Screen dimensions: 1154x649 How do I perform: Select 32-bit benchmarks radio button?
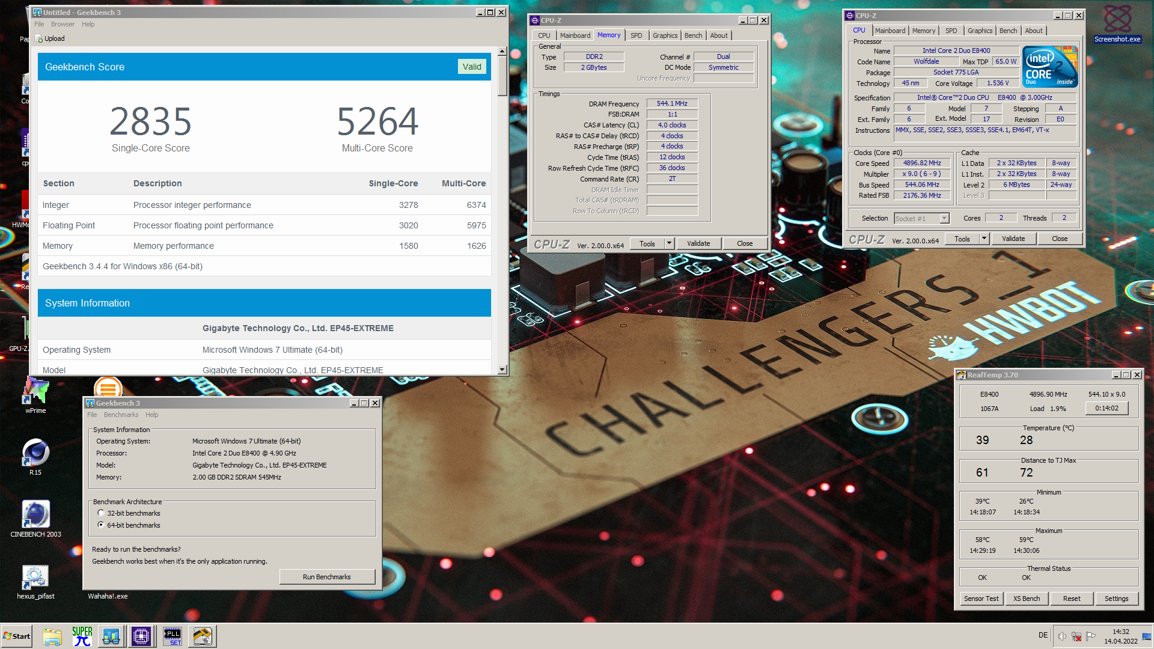point(100,513)
